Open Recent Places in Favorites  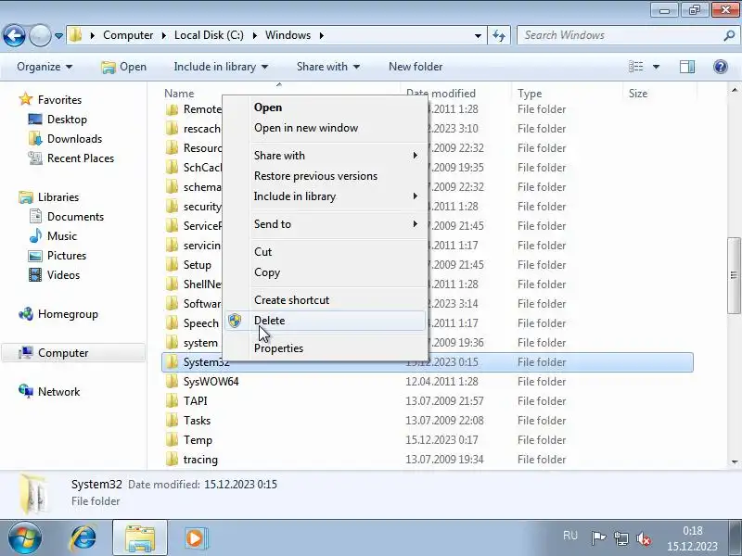click(81, 158)
